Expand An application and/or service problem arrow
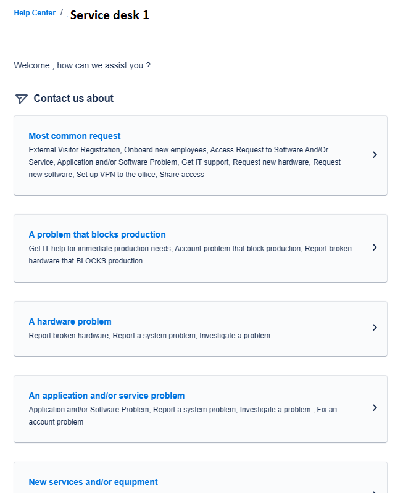The image size is (403, 493). [x=375, y=408]
